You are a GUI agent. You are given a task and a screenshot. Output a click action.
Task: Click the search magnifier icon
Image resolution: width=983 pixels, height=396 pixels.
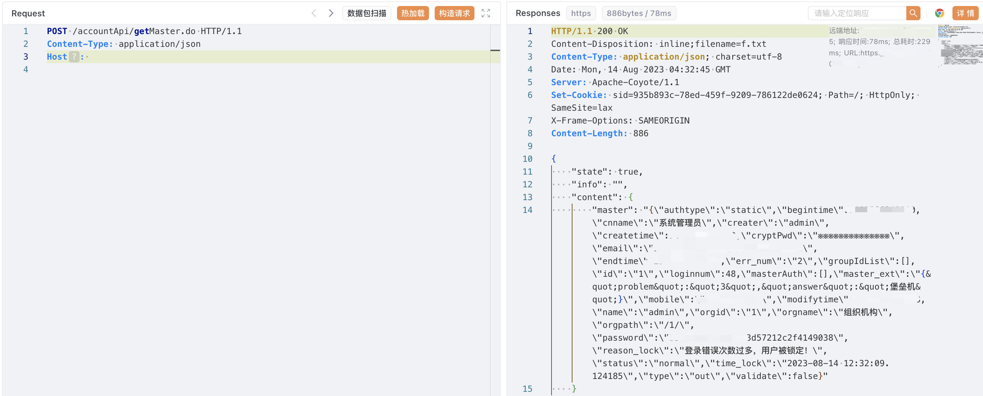click(x=913, y=13)
